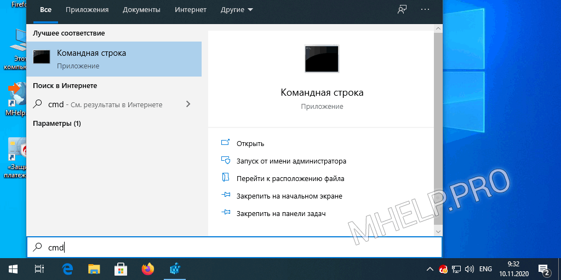Open the clock showing 9:32 10.11.2020
Image resolution: width=561 pixels, height=280 pixels.
[x=514, y=269]
